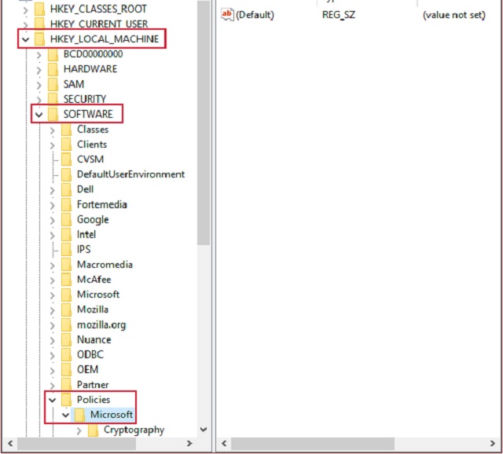Click the Macromedia folder icon
The image size is (503, 454).
coord(66,265)
